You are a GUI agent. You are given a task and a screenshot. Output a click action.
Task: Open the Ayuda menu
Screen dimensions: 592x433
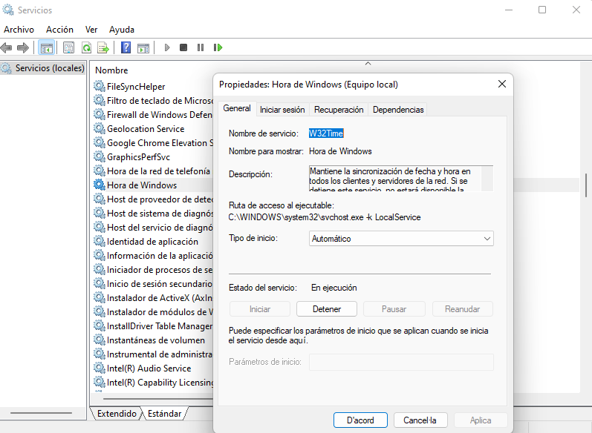tap(122, 30)
